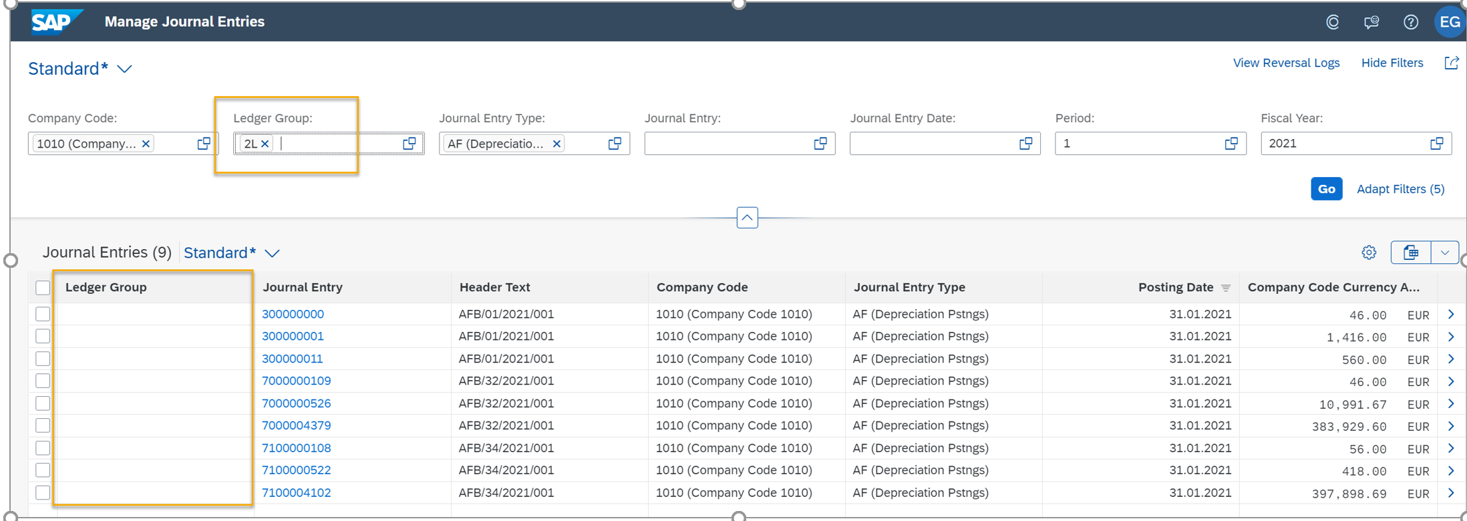Open details arrow for entry 7000004379
The width and height of the screenshot is (1467, 521).
(1451, 426)
